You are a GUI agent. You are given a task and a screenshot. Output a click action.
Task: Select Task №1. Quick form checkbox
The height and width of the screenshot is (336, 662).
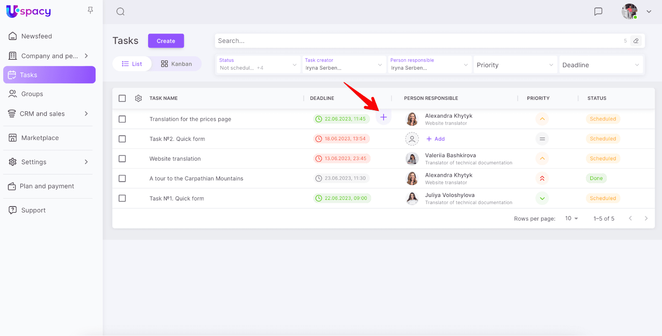pos(122,199)
